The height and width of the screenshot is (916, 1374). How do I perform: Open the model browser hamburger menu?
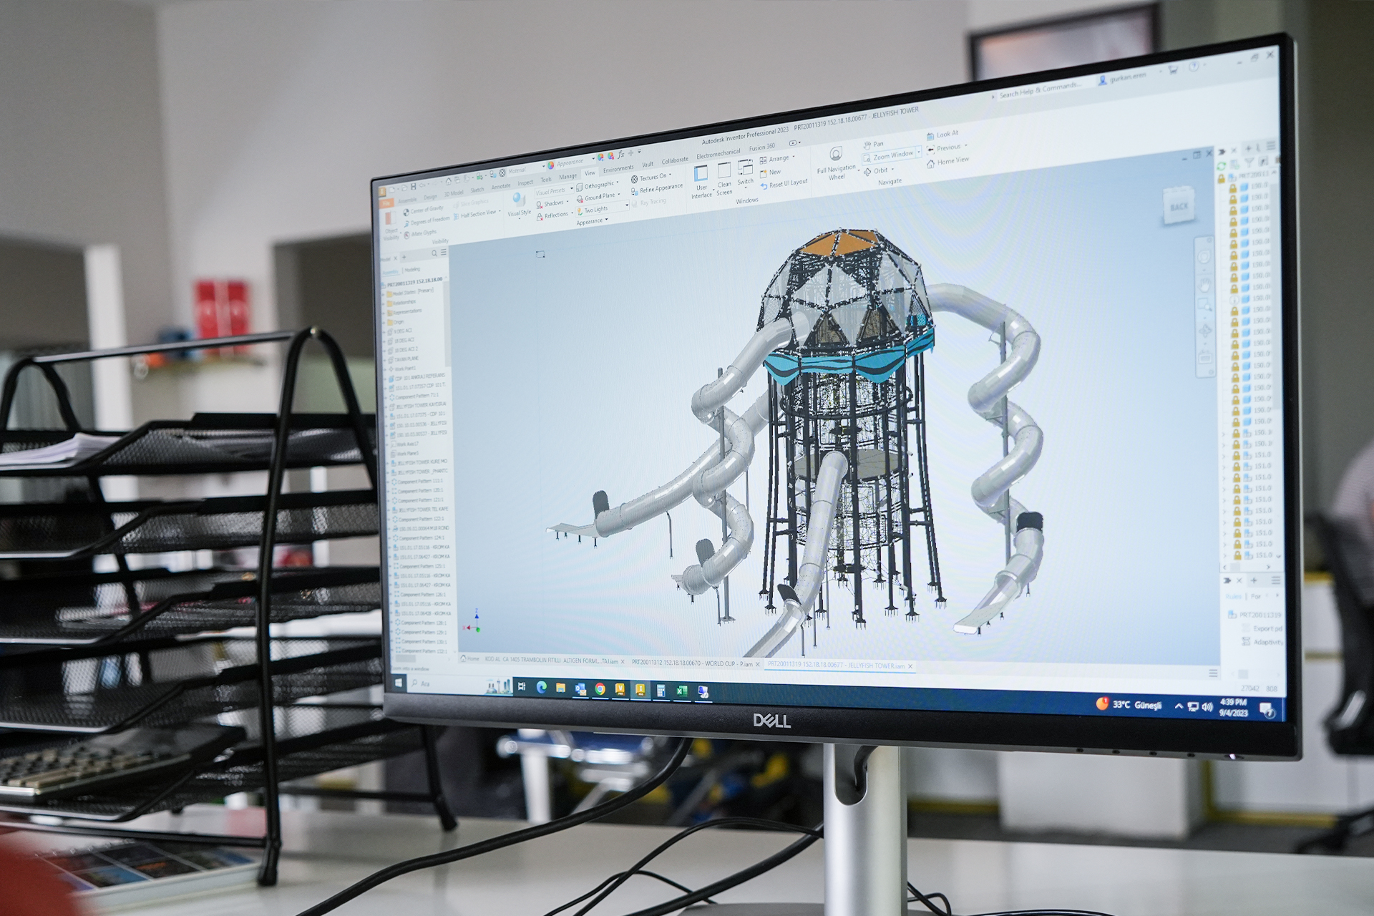click(444, 252)
